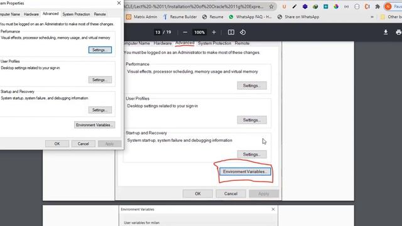Viewport: 402px width, 226px height.
Task: Open User Profiles Settings in System Properties dialog
Action: (x=100, y=80)
